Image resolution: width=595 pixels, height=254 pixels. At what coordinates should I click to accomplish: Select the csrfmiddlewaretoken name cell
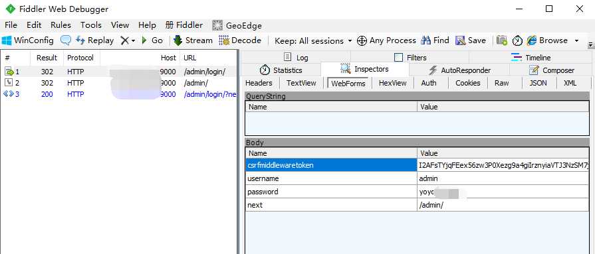click(331, 165)
